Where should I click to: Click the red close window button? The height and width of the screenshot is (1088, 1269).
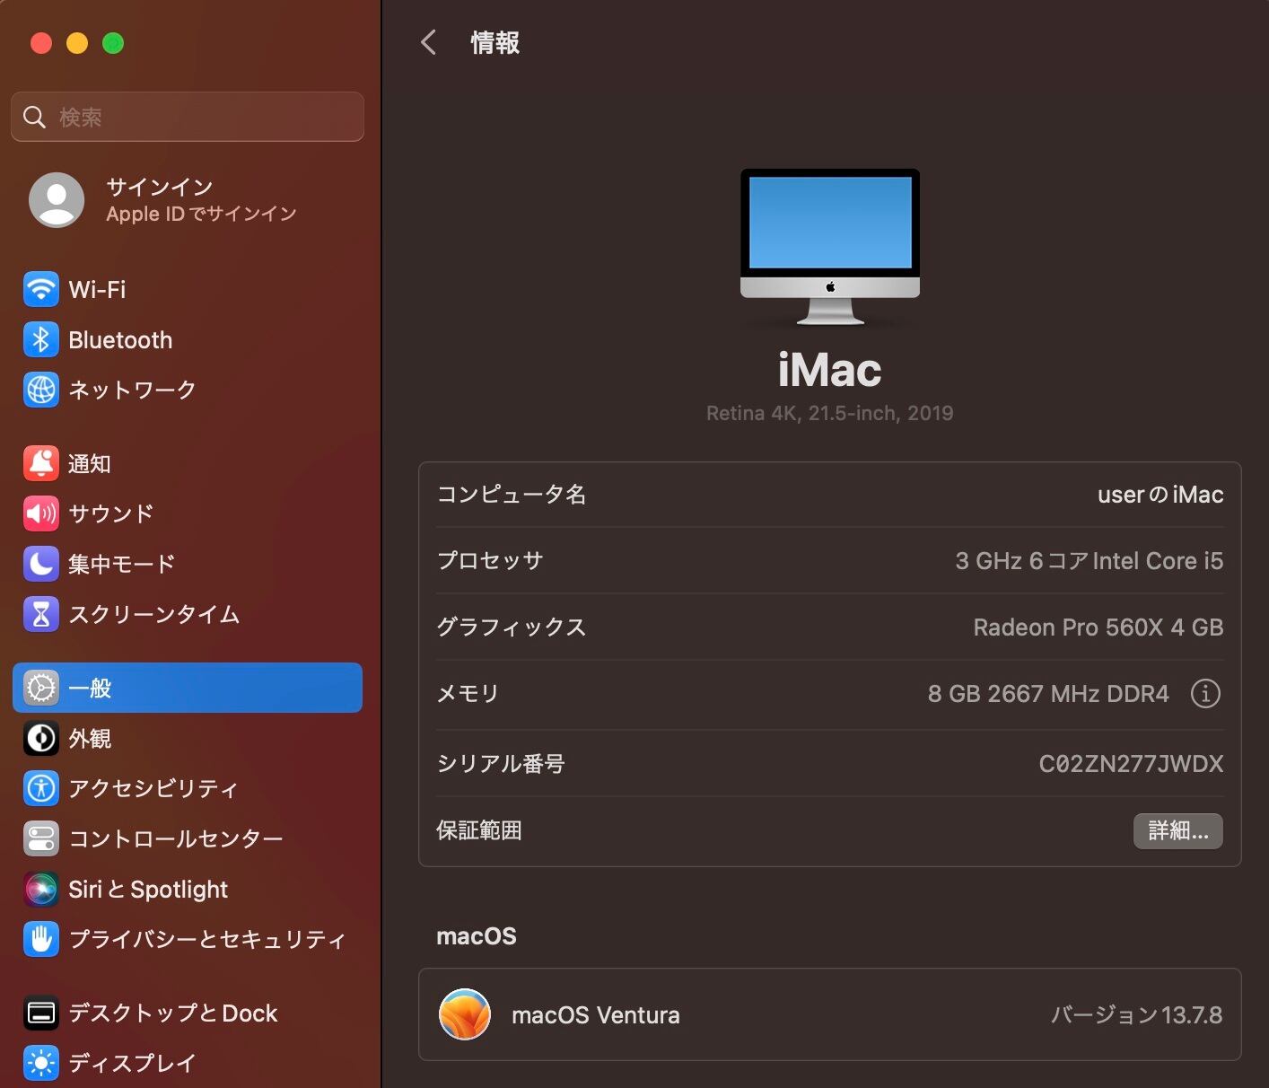tap(41, 43)
